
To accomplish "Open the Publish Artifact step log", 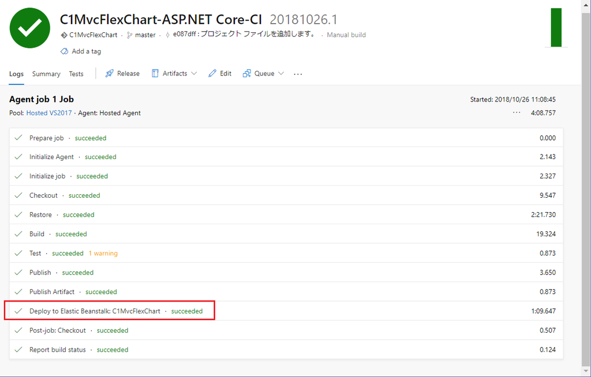I will tap(286, 292).
